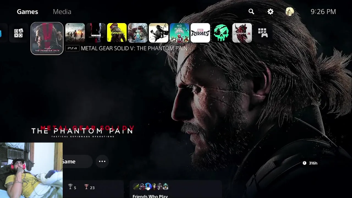Click the bronze trophy count 23

coord(90,188)
